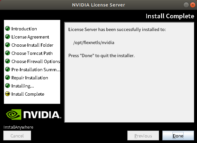Select the Introduction step label
The width and height of the screenshot is (197, 143).
click(x=24, y=29)
